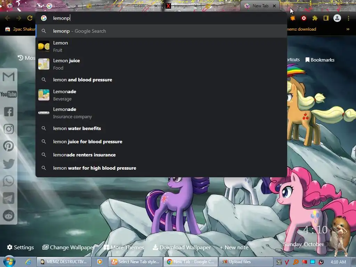Open the YouTube sidebar shortcut
Screen dimensions: 356x267
8,94
